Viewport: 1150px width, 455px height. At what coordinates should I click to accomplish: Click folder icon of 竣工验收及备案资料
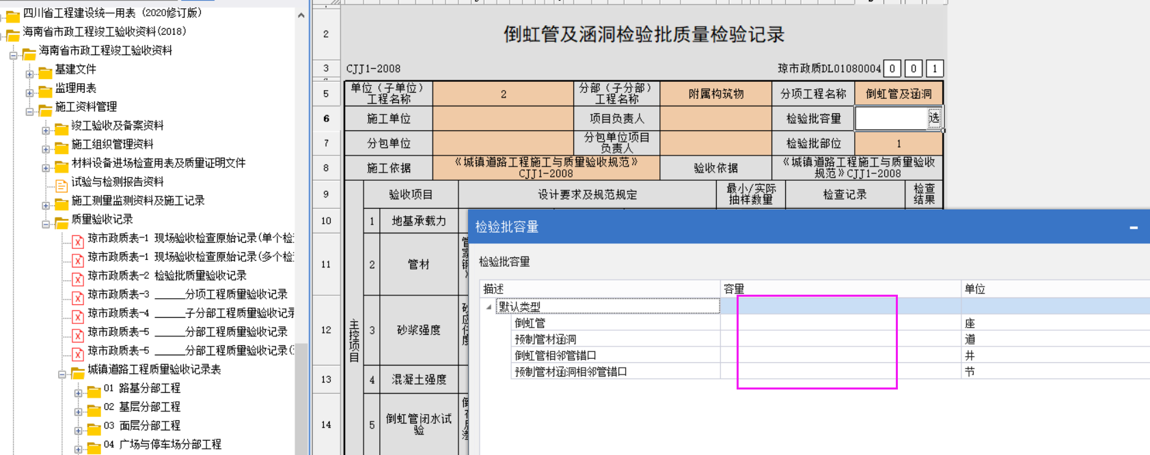click(x=61, y=129)
